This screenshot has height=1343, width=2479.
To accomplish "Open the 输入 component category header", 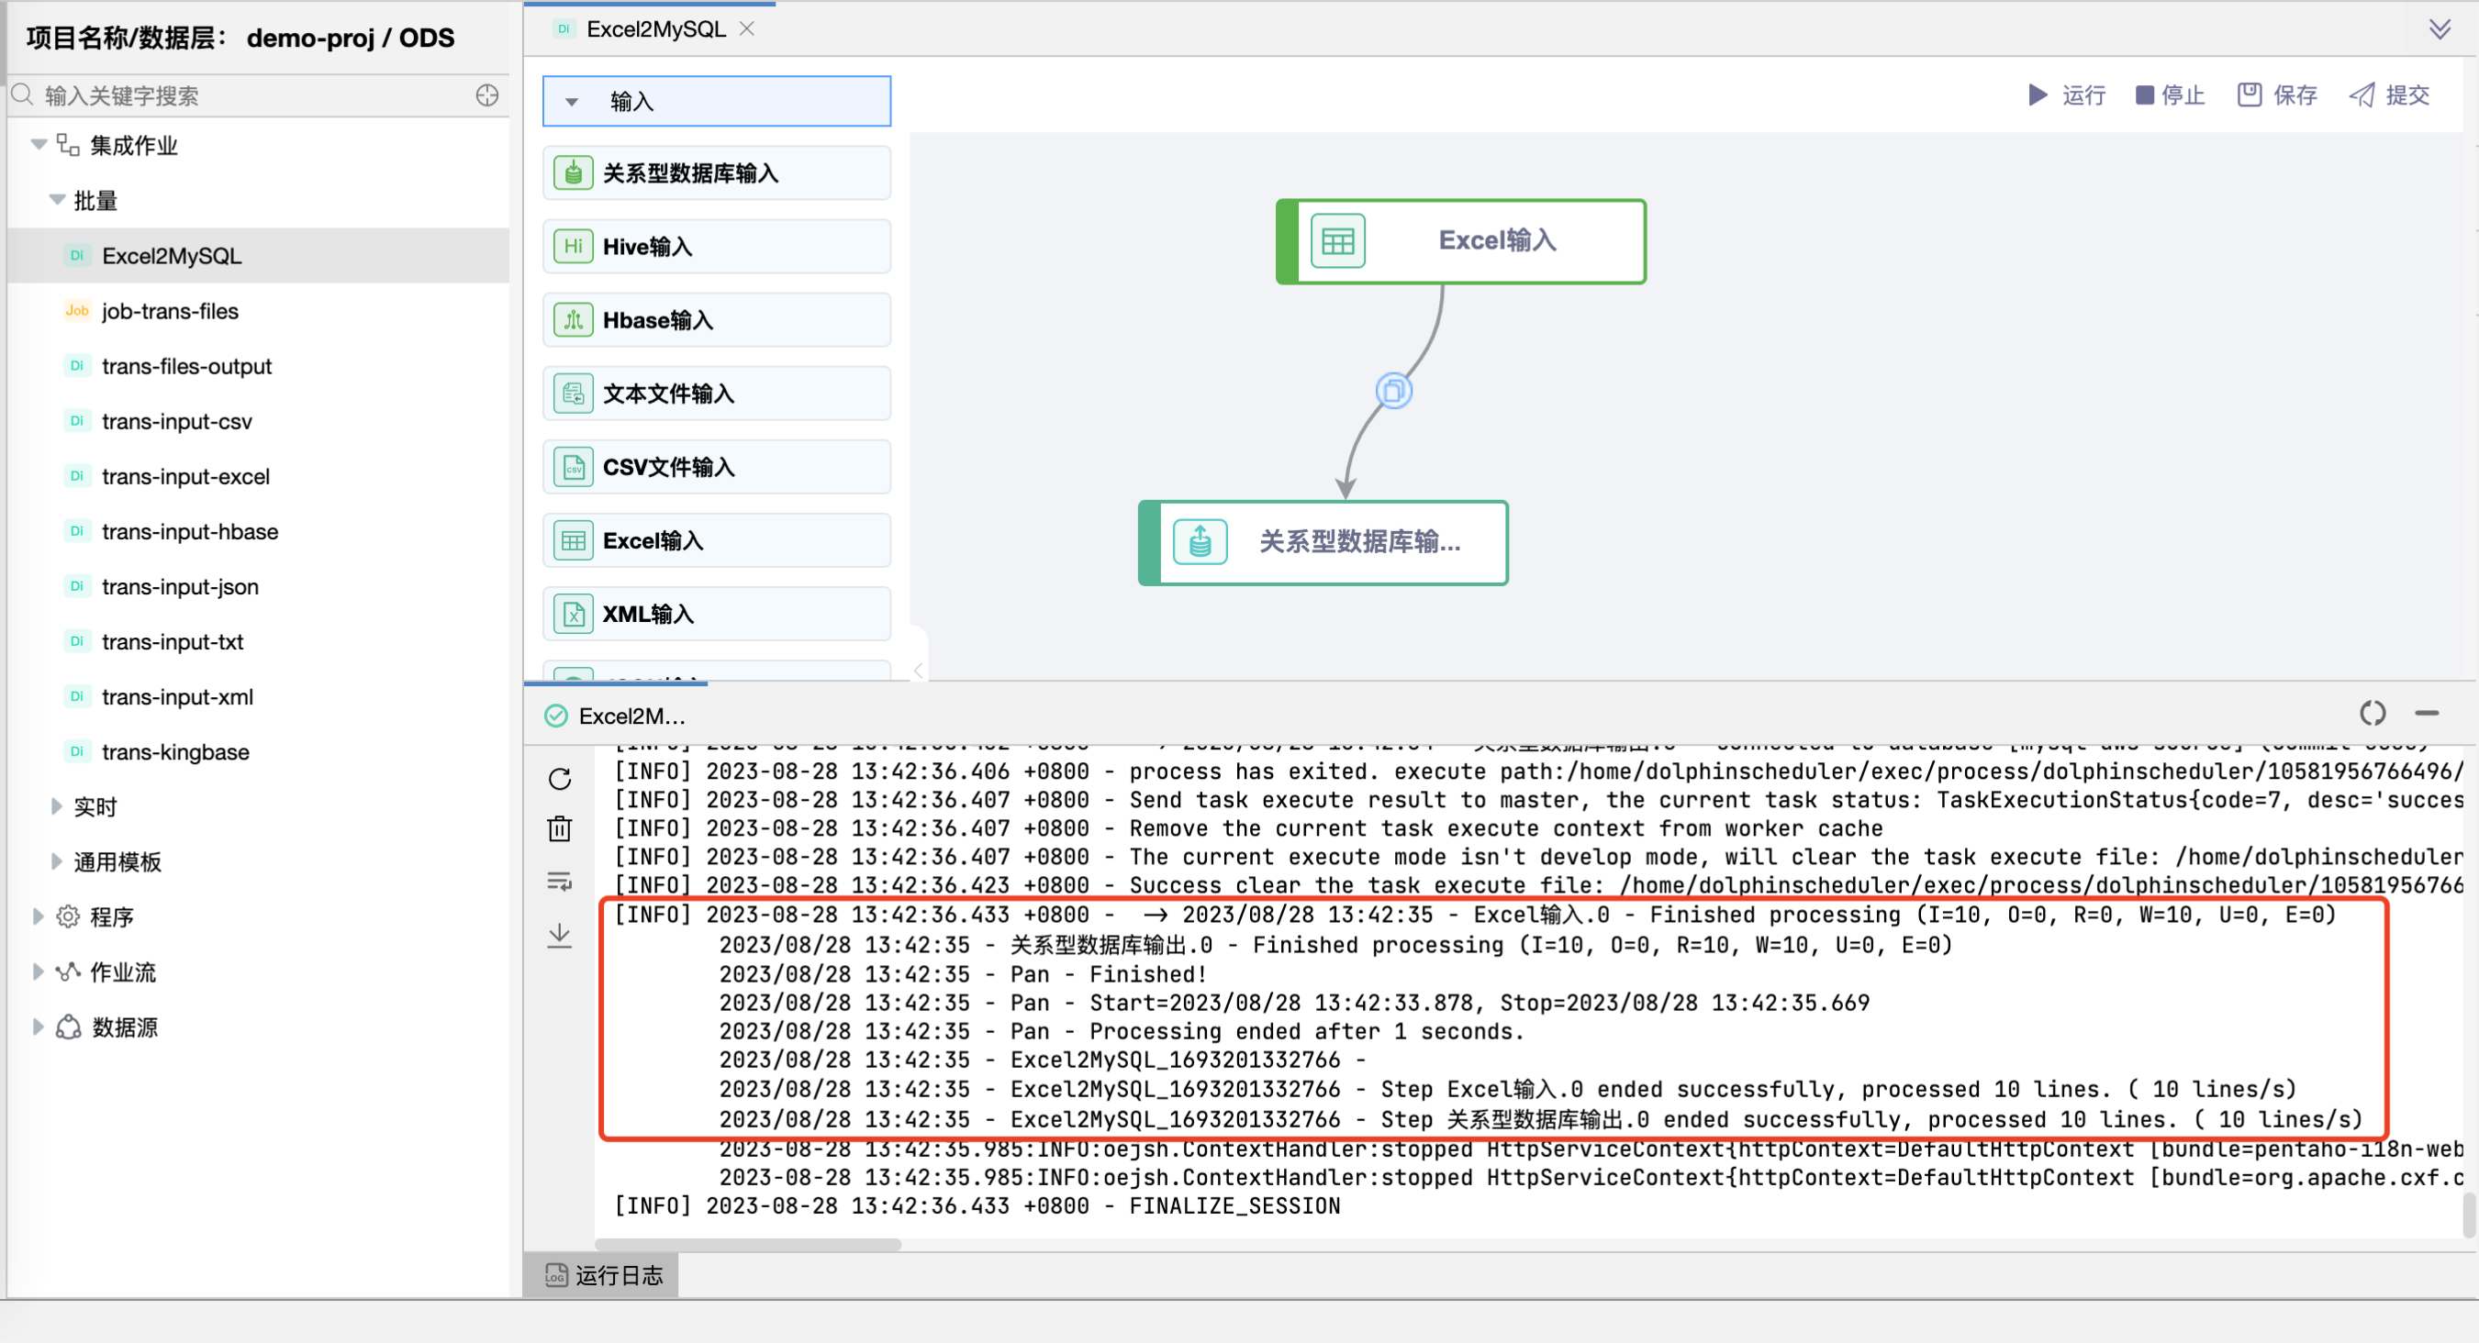I will click(715, 100).
